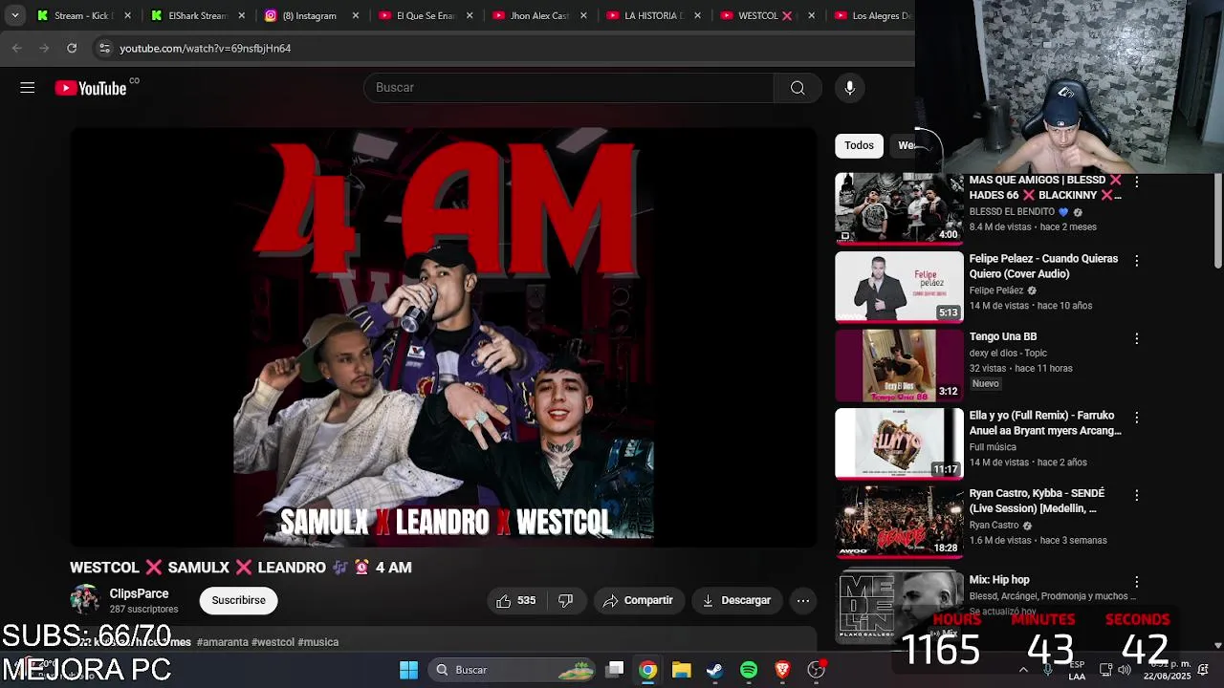Image resolution: width=1224 pixels, height=688 pixels.
Task: Click the #westcol hashtag
Action: coord(273,642)
